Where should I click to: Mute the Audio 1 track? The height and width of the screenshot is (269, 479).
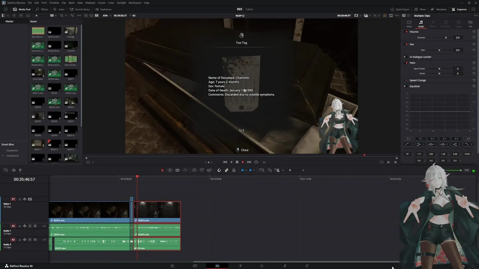[35, 226]
